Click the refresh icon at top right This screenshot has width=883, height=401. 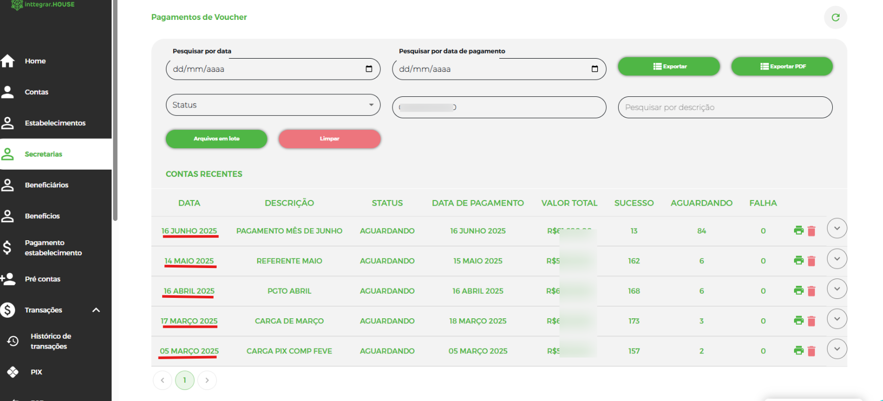tap(835, 17)
